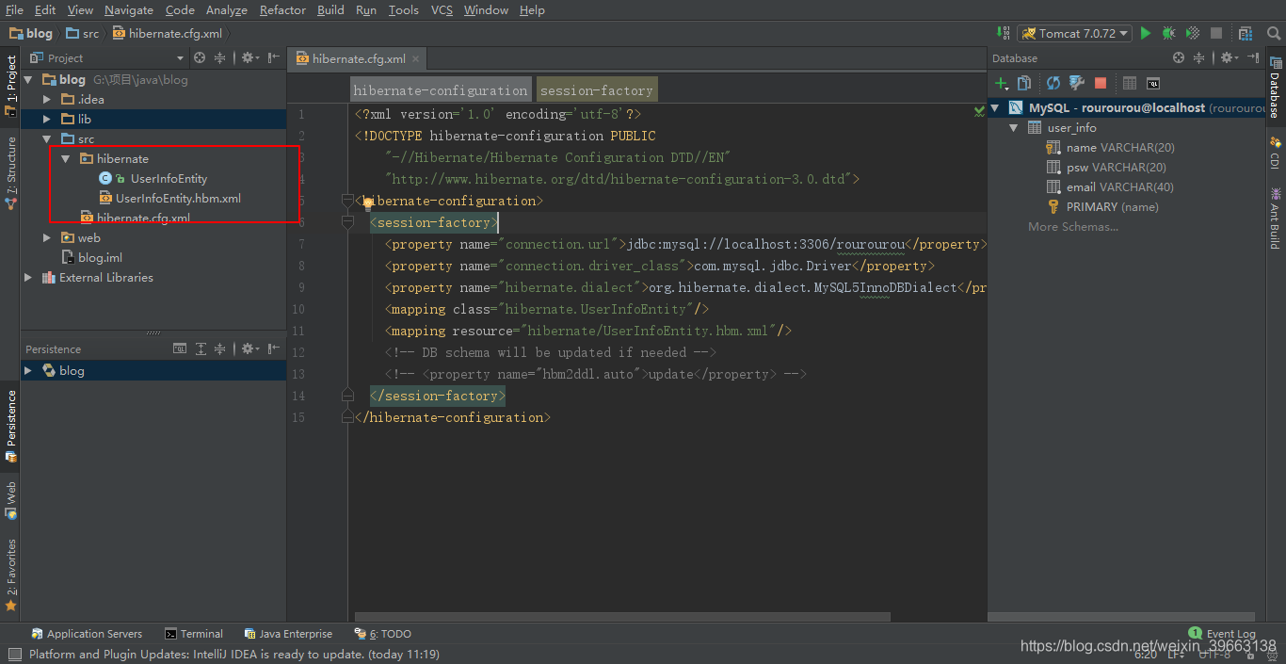Open Java Enterprise tool window
The image size is (1286, 664).
pos(288,634)
